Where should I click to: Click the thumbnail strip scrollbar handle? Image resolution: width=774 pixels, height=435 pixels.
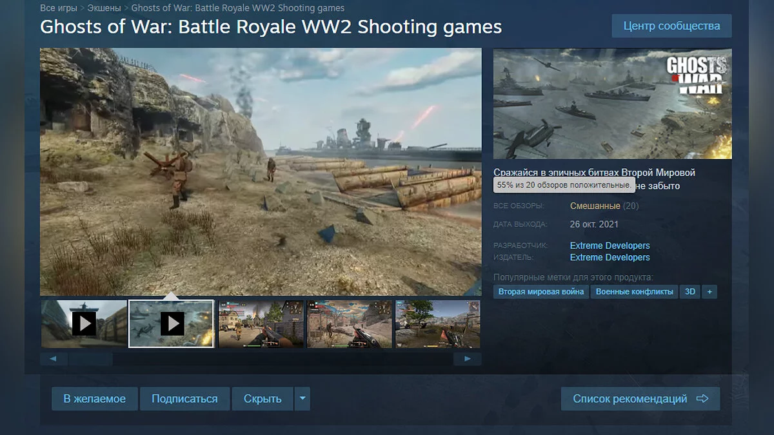point(91,359)
